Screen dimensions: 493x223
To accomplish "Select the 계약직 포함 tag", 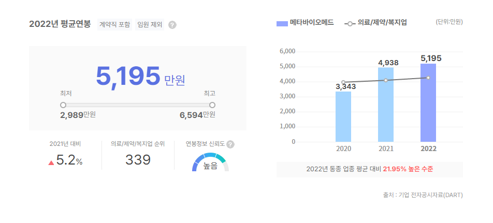I will [x=114, y=24].
